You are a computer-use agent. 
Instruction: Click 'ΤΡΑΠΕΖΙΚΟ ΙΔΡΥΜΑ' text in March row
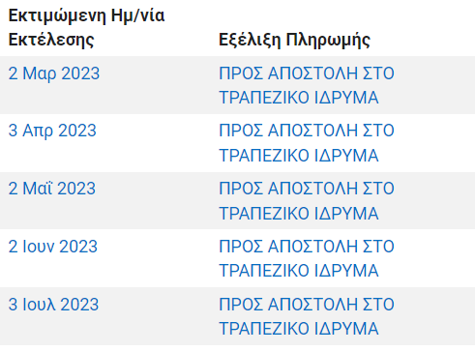coord(299,98)
